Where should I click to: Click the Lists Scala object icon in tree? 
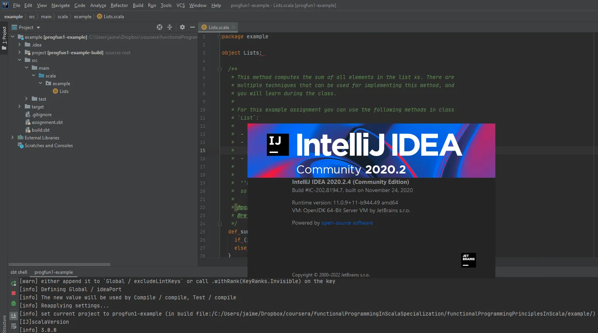pos(55,91)
